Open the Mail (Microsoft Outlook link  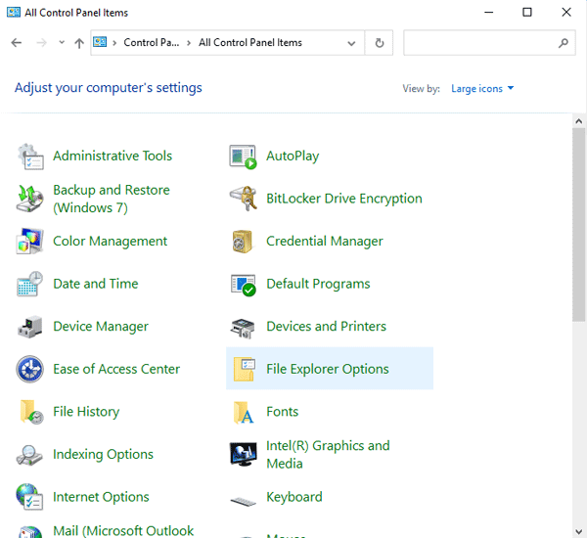click(x=123, y=530)
